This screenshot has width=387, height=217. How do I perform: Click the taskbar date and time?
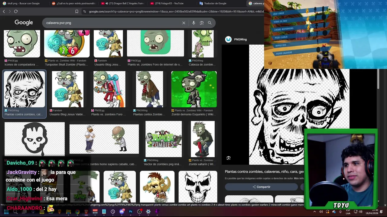coord(372,212)
